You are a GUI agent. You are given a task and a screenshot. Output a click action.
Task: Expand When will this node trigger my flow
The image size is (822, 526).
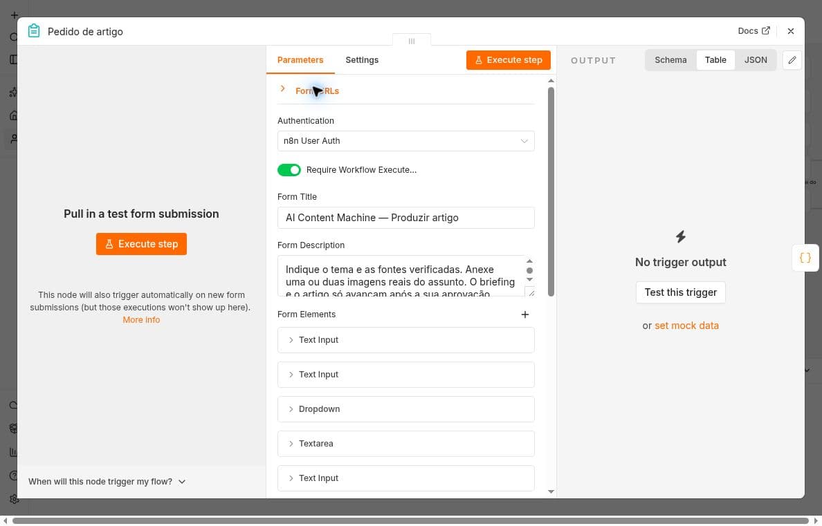point(107,482)
